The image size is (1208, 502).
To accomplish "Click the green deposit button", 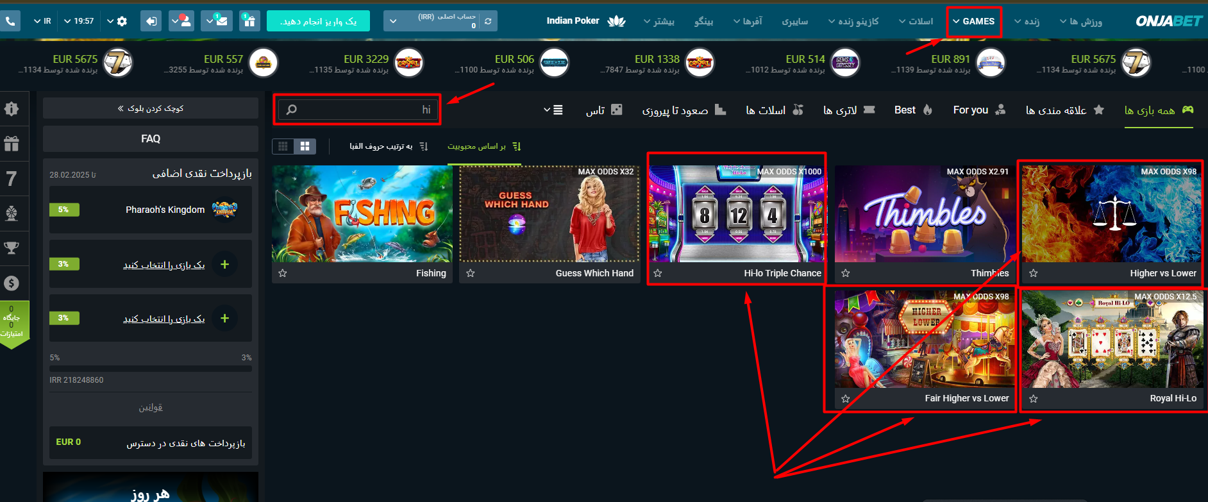I will (318, 21).
